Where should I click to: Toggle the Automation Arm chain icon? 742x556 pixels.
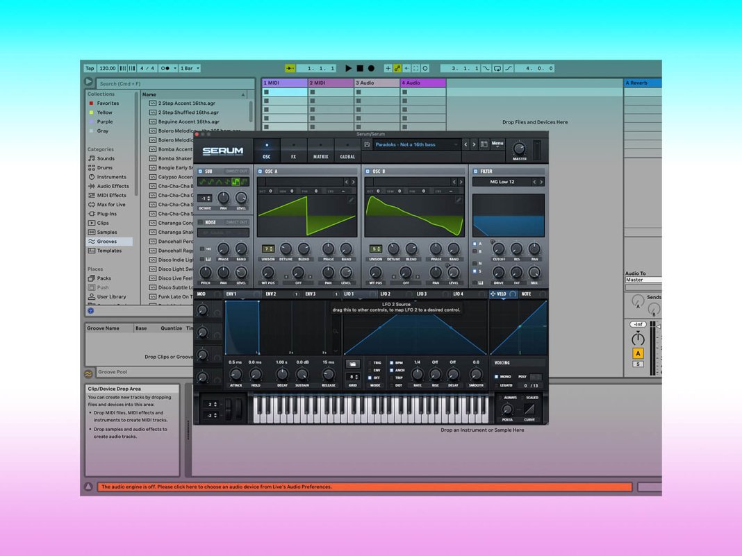pos(397,68)
